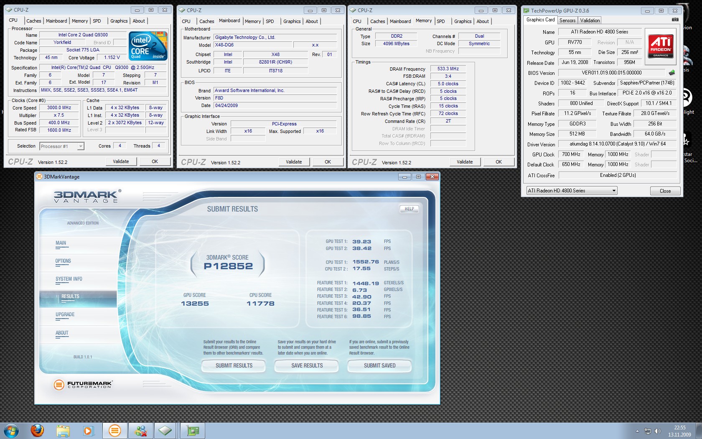Screen dimensions: 702x439
Task: Click the SUBMIT RESULTS button
Action: point(234,365)
